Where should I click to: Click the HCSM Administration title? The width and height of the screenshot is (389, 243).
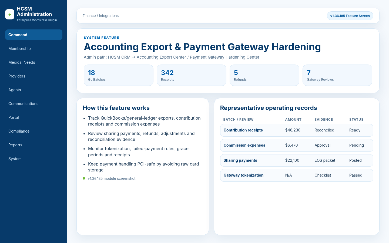click(x=34, y=12)
